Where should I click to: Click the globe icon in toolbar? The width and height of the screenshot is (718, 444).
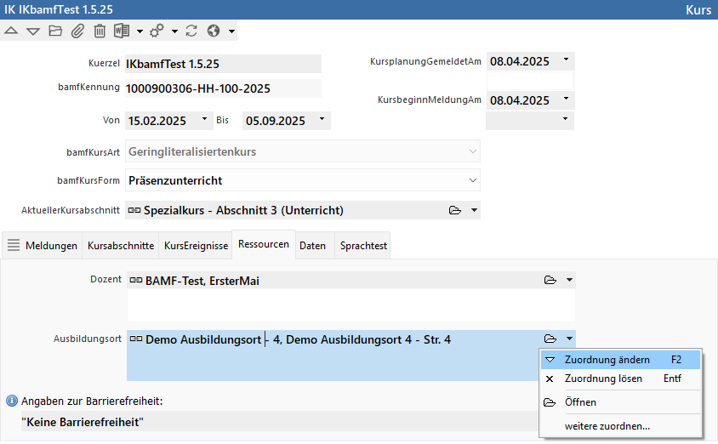pos(214,31)
